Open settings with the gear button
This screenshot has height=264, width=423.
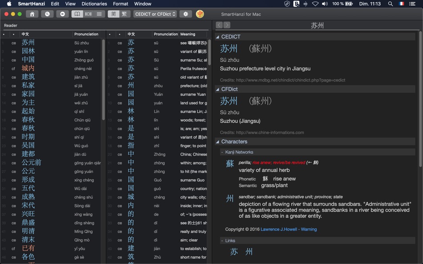tap(186, 14)
